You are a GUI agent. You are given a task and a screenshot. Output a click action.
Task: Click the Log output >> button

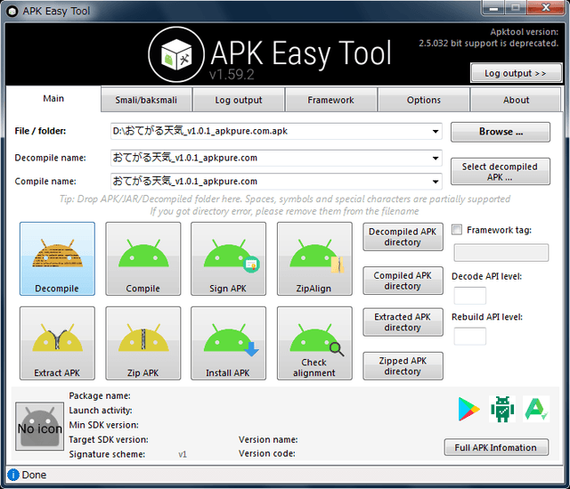point(517,73)
